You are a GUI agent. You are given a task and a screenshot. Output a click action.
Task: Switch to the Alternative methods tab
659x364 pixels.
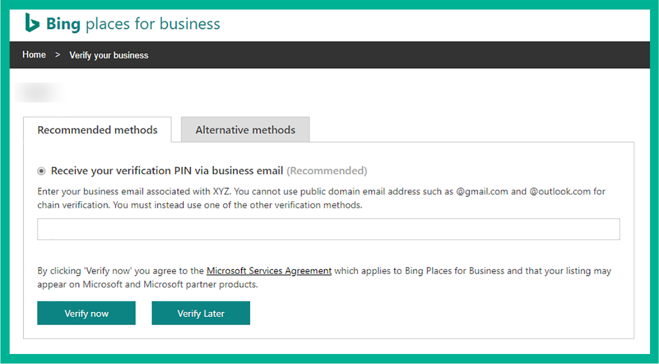(245, 130)
